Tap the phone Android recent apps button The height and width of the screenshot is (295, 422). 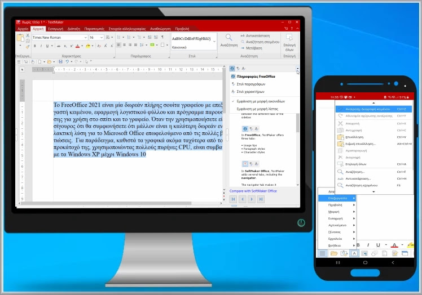point(338,262)
